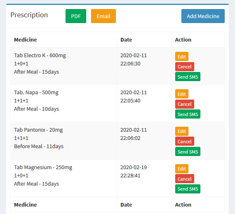Cancel the Tab. Napa medicine
Screen dimensions: 235x214
click(x=185, y=104)
